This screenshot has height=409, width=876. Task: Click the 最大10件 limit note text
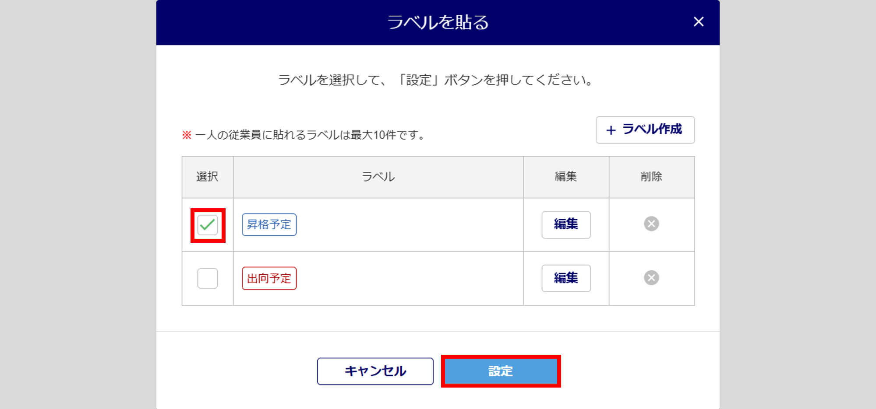[x=310, y=135]
